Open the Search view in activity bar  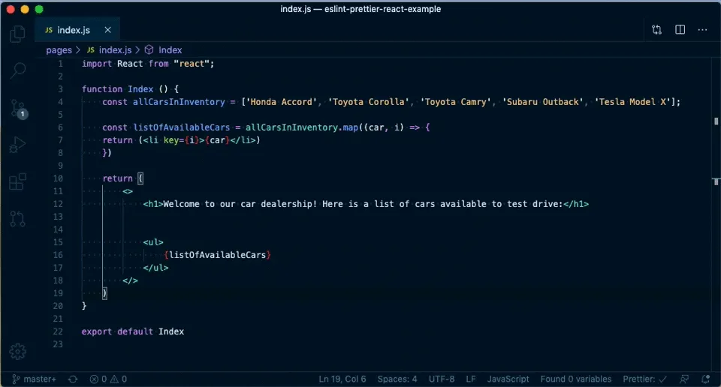pos(17,70)
